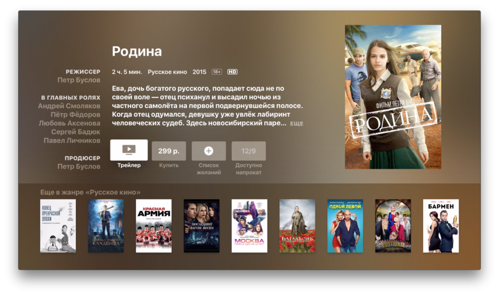
Task: Play the Родина trailer
Action: pos(129,150)
